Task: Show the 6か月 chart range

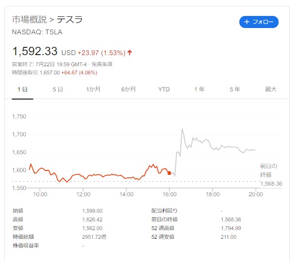Action: tap(128, 89)
